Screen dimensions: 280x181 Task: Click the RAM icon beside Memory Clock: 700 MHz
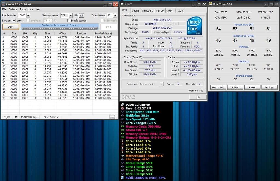click(122, 127)
